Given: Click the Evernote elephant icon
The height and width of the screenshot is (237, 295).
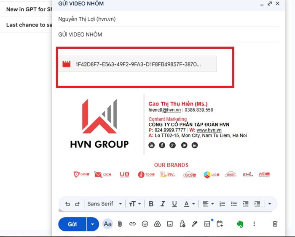Looking at the screenshot, I should coord(240,224).
